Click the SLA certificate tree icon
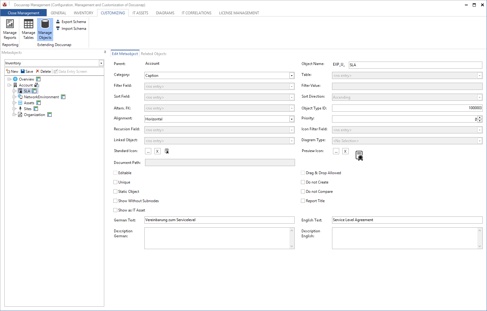Image resolution: width=487 pixels, height=311 pixels. point(20,91)
